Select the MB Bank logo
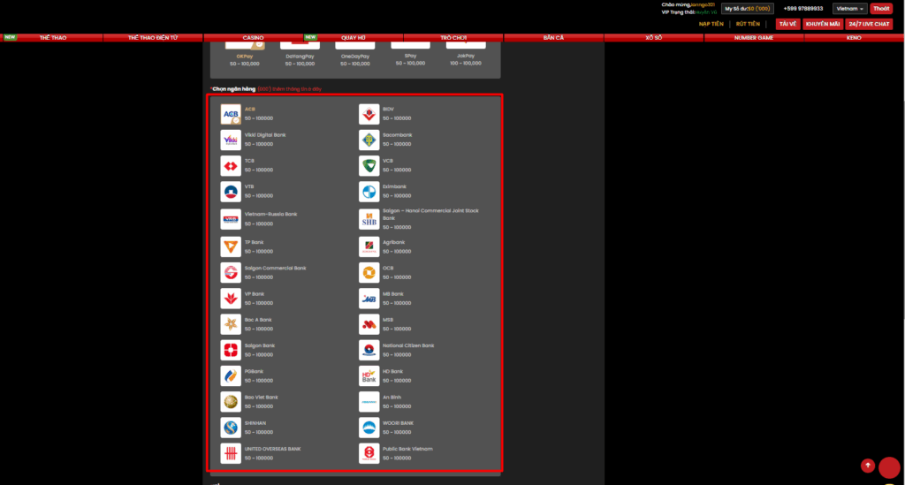905x485 pixels. click(369, 299)
